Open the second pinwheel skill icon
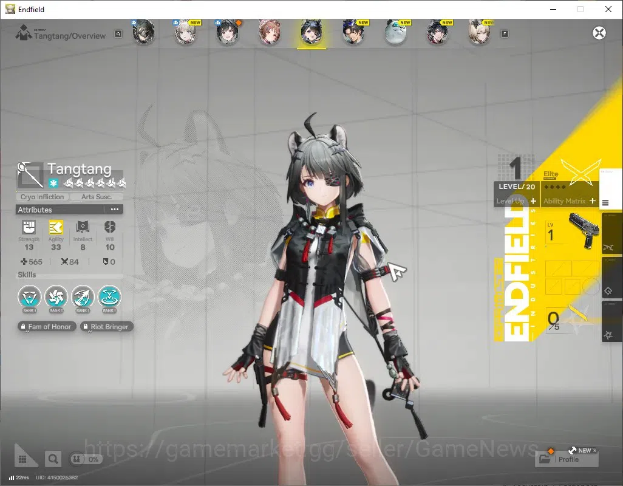Screen dimensions: 623x486 click(x=56, y=297)
